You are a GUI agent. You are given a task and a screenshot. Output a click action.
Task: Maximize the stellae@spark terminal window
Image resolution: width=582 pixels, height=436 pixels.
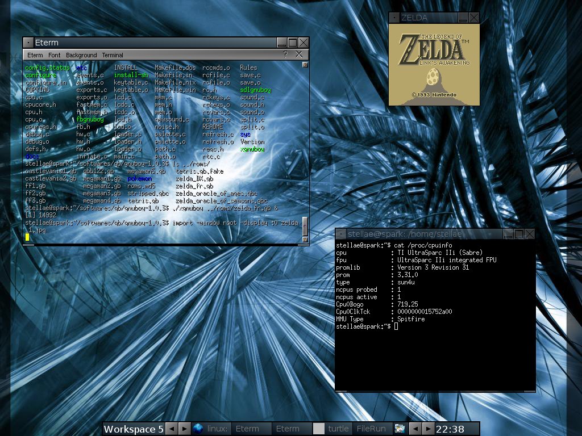point(519,234)
